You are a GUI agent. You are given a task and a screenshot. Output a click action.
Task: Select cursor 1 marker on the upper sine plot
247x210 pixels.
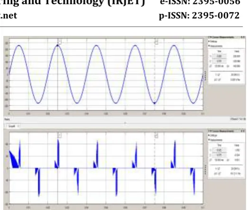click(x=59, y=41)
